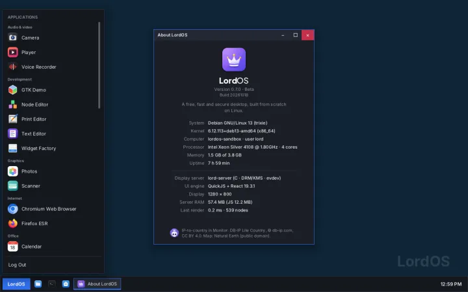The image size is (468, 292).
Task: Click the LordOS crown logo
Action: (234, 60)
